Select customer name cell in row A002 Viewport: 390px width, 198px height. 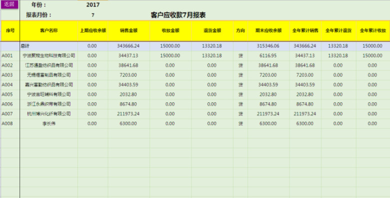(x=49, y=65)
